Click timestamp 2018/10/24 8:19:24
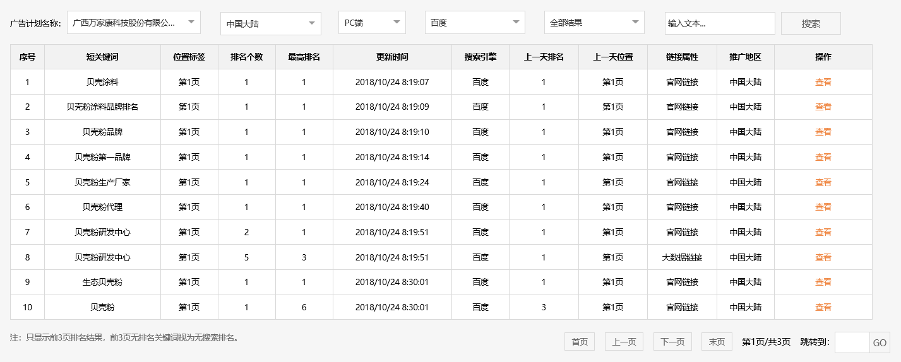This screenshot has width=901, height=362. pyautogui.click(x=392, y=182)
